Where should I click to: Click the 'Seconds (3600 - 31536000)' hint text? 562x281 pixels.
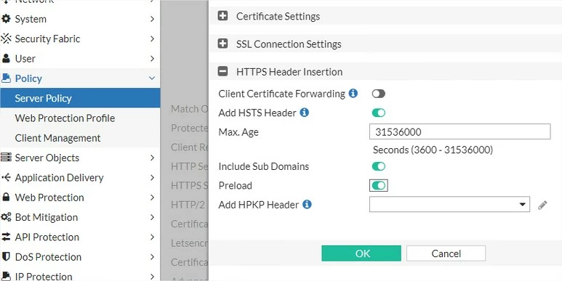coord(433,150)
